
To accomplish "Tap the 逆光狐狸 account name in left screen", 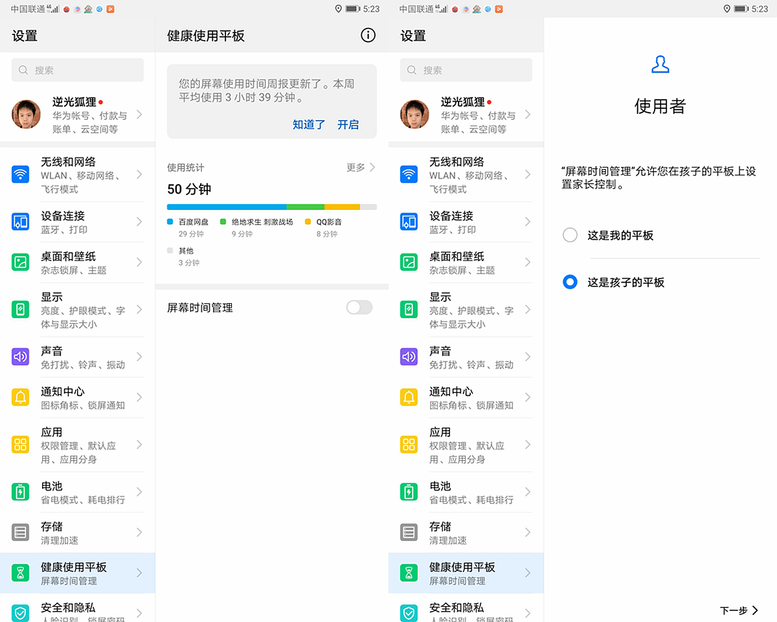I will tap(74, 102).
